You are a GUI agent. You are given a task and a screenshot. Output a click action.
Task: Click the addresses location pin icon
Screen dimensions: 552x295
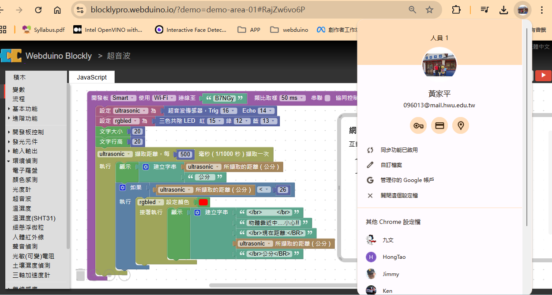coord(461,125)
